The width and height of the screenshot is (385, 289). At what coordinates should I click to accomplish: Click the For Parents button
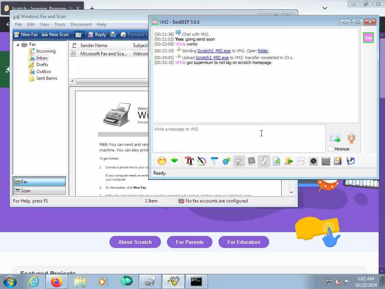(x=189, y=242)
